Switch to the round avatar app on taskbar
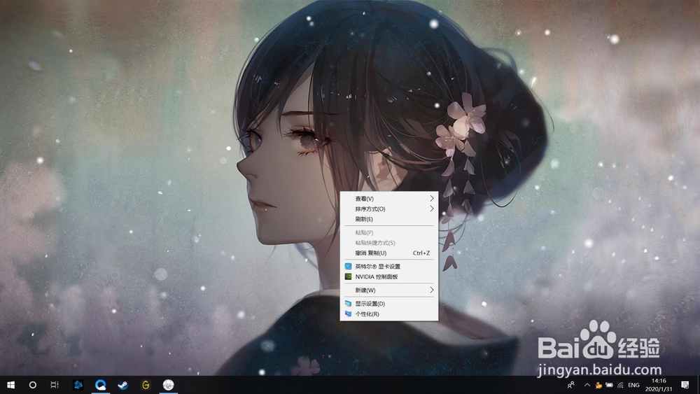Image resolution: width=700 pixels, height=394 pixels. click(x=168, y=385)
